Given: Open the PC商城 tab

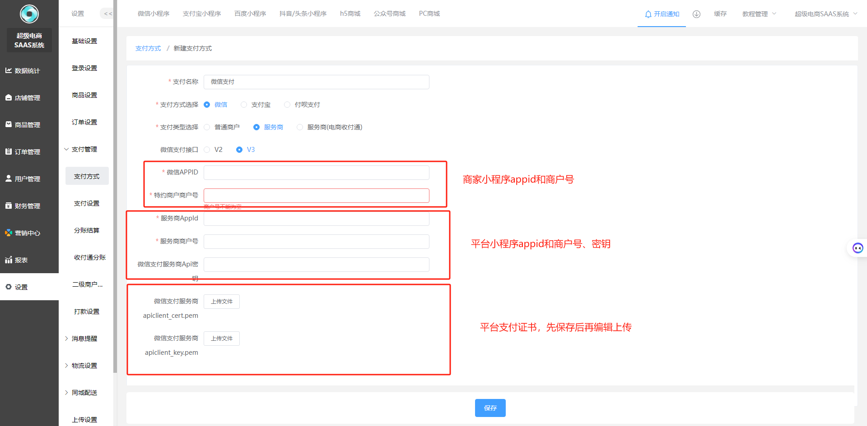Looking at the screenshot, I should (429, 14).
